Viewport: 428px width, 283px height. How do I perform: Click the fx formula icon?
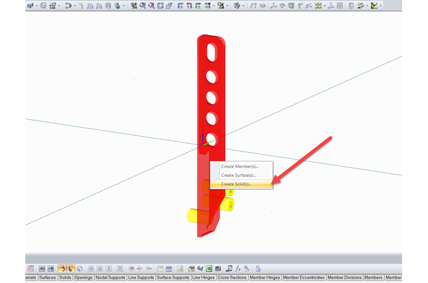coord(238,269)
